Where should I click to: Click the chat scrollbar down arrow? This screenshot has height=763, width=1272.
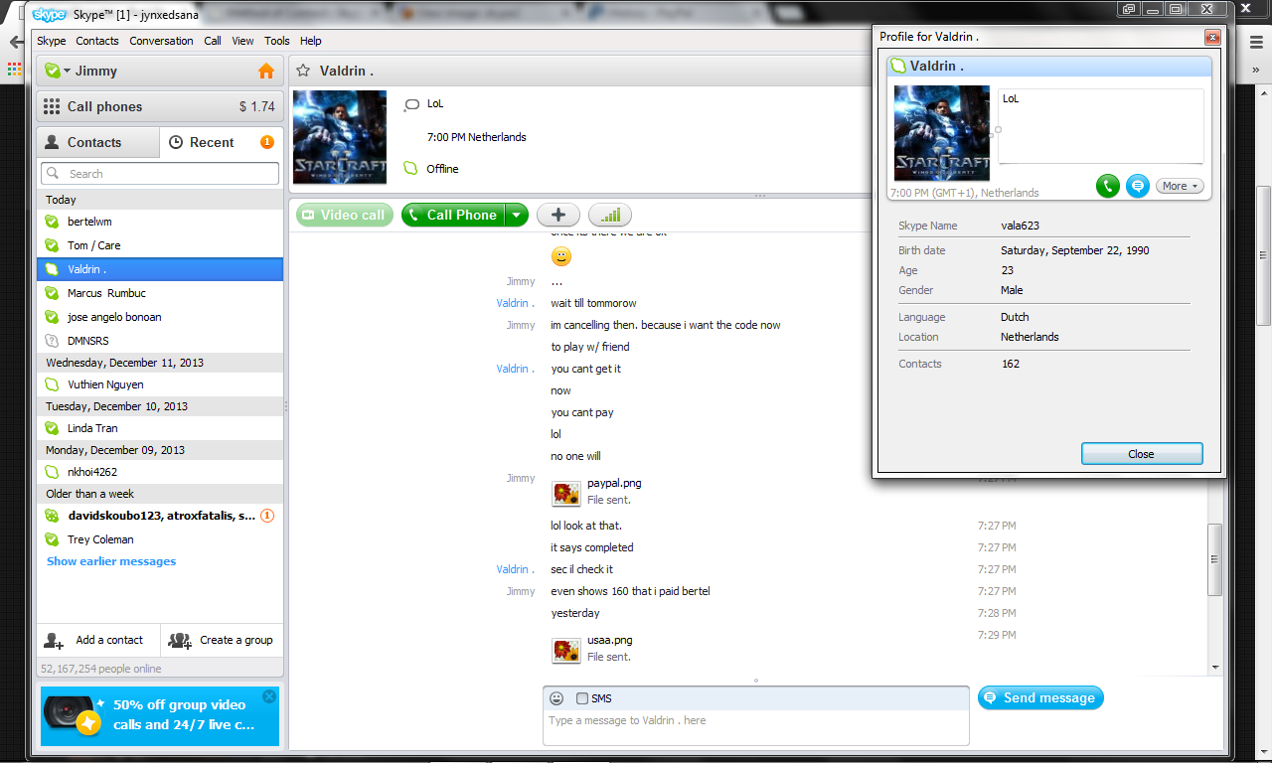click(x=1214, y=667)
